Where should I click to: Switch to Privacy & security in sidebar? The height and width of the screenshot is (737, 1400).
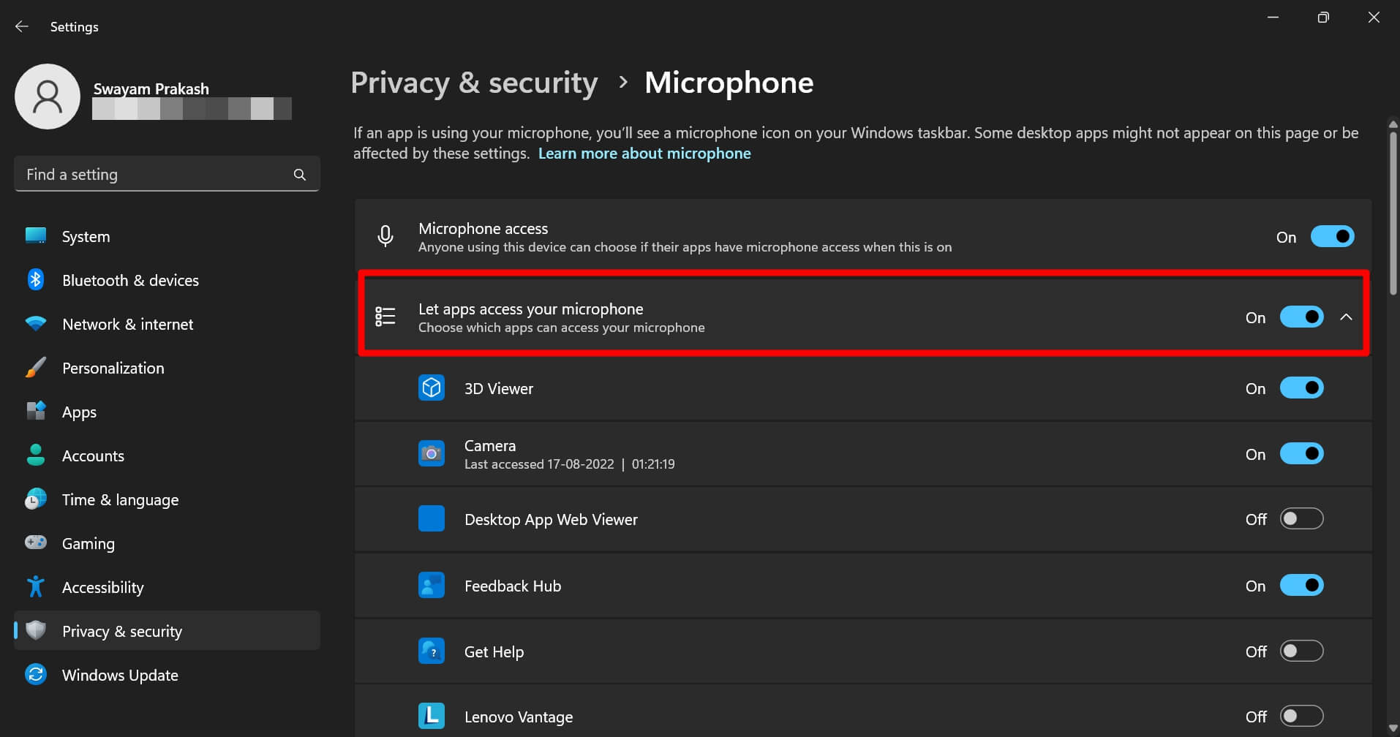tap(121, 630)
